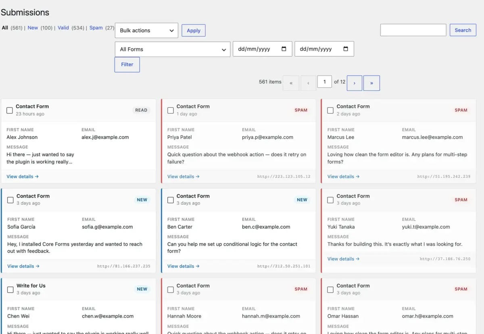Click the current page number field

pyautogui.click(x=325, y=82)
